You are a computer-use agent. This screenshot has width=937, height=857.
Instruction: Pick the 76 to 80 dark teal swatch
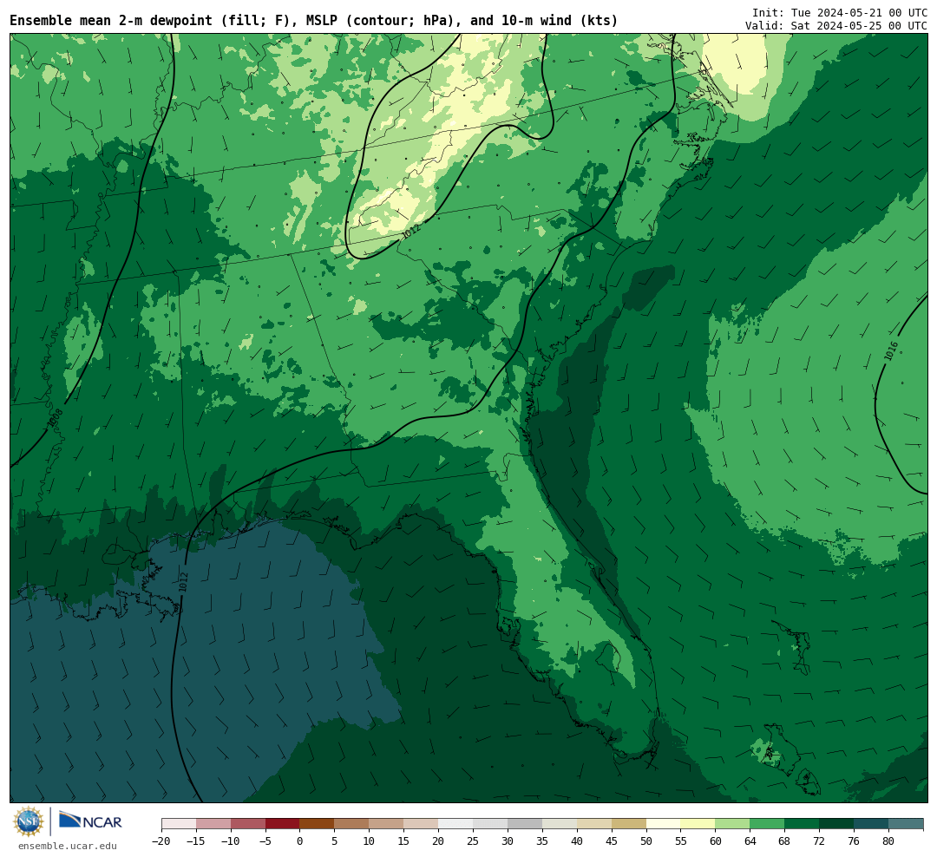click(872, 824)
